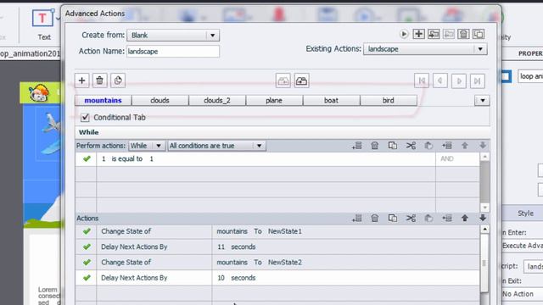The image size is (543, 305).
Task: Open the No Action dropdown in Properties panel
Action: (523, 294)
